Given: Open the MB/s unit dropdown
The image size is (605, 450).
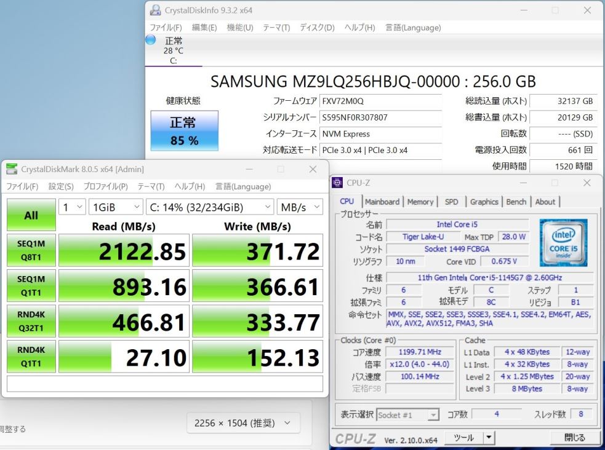Looking at the screenshot, I should point(300,207).
